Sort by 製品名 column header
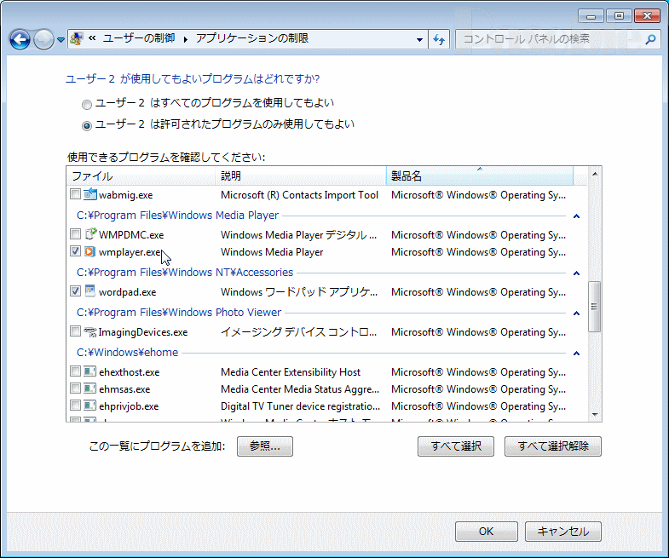Viewport: 669px width, 558px height. coord(480,175)
